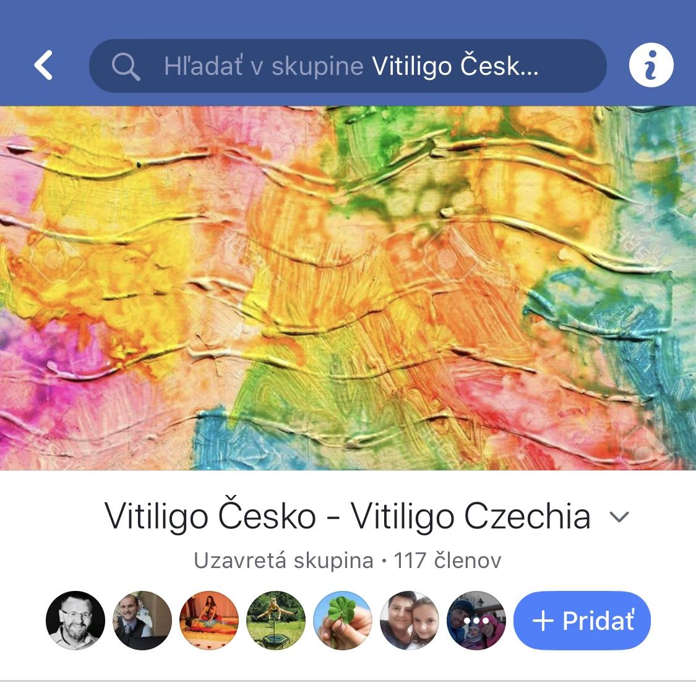
Task: Show more members via three-dots avatar
Action: (476, 620)
